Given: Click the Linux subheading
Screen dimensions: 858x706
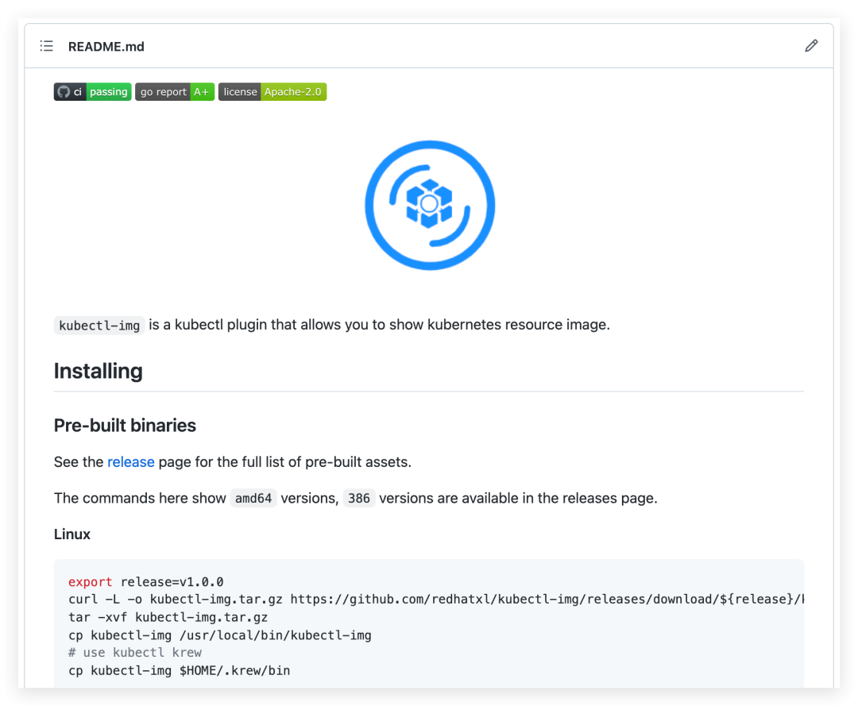Looking at the screenshot, I should coord(71,534).
